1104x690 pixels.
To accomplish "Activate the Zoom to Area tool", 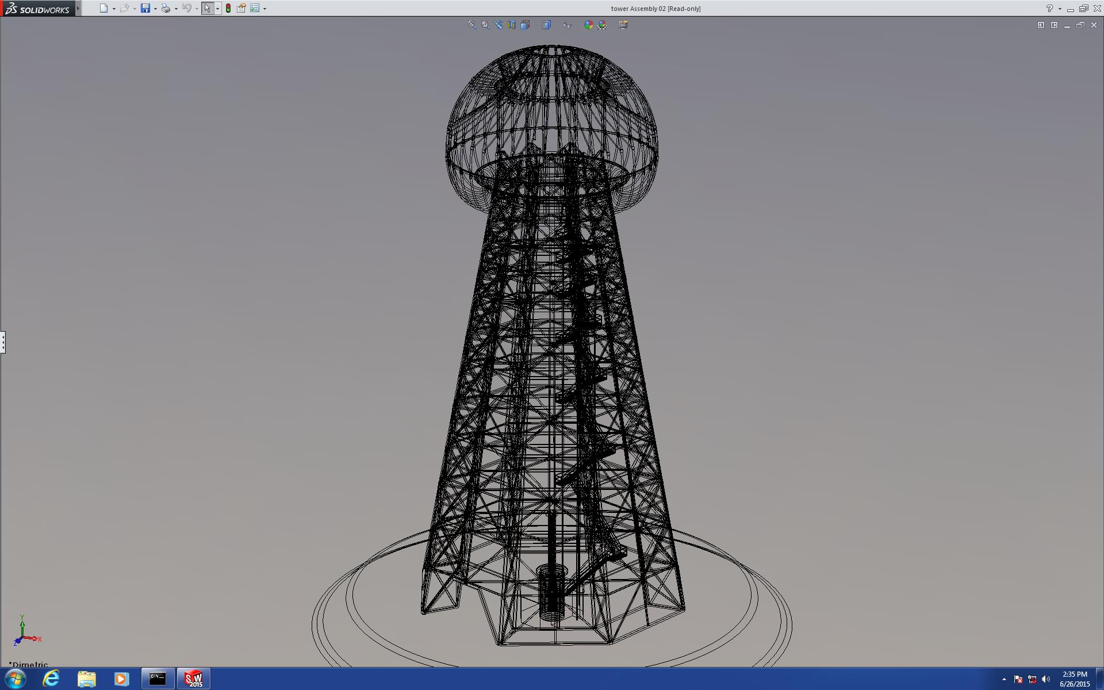I will pyautogui.click(x=485, y=25).
